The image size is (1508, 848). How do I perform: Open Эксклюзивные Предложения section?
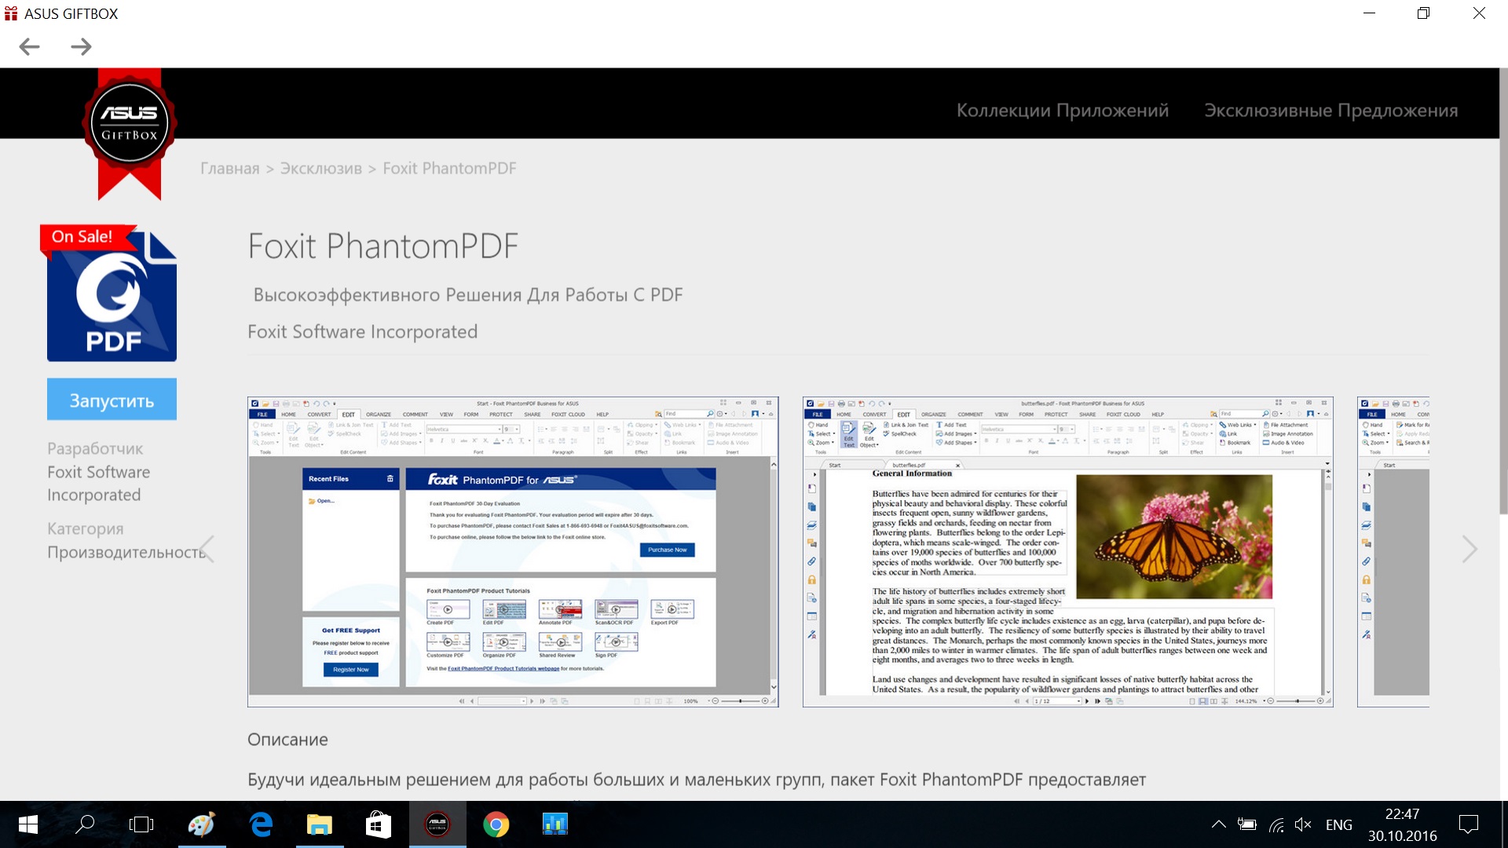[x=1330, y=111]
